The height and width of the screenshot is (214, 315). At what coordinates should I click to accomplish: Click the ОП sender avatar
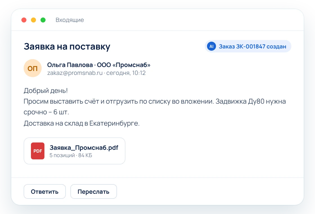(33, 68)
